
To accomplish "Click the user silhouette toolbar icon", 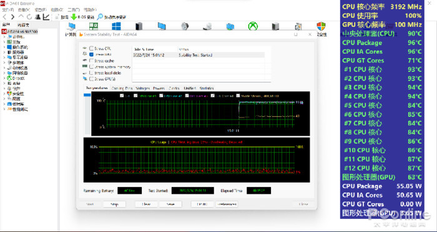I will coord(38,17).
